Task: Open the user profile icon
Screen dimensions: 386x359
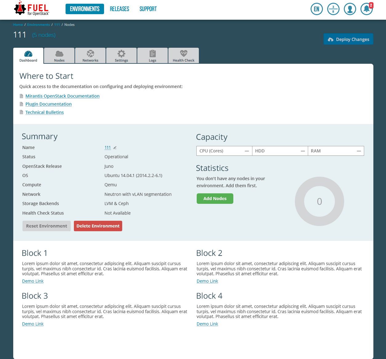Action: pyautogui.click(x=350, y=9)
